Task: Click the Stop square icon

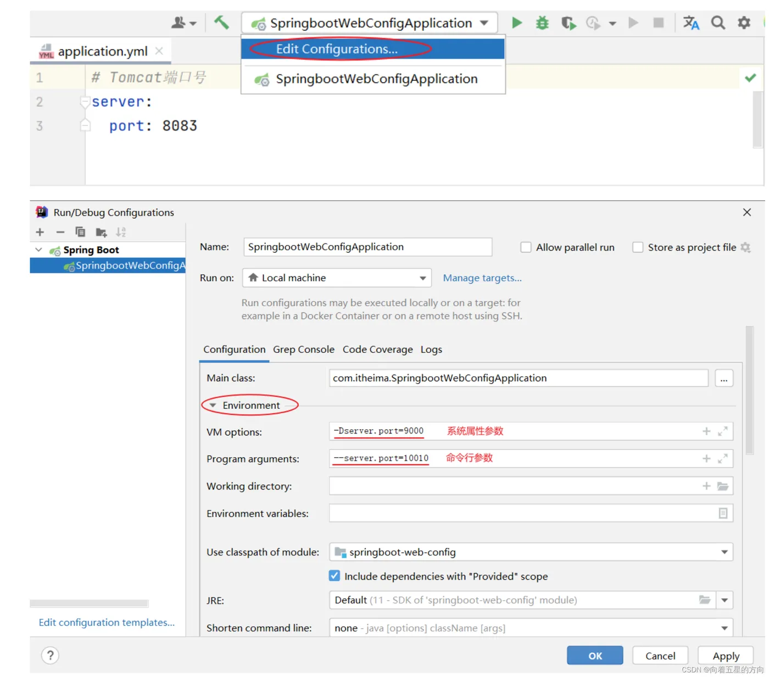Action: click(x=658, y=23)
